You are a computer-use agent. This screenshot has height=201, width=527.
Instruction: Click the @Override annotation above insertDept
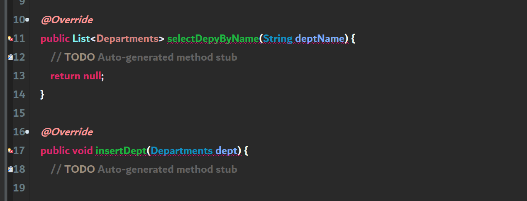[x=66, y=132]
